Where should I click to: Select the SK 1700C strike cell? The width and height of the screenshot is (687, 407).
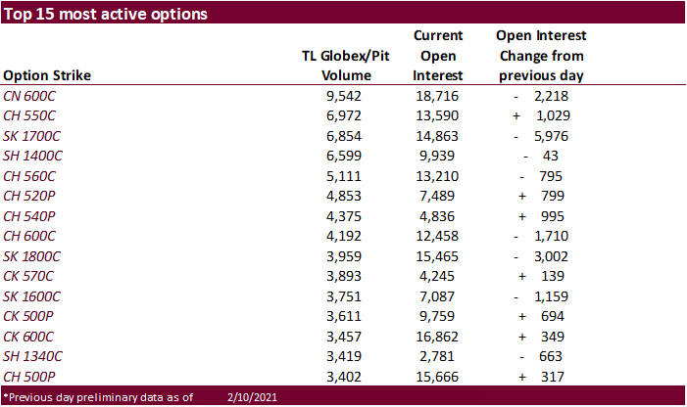[x=32, y=135]
